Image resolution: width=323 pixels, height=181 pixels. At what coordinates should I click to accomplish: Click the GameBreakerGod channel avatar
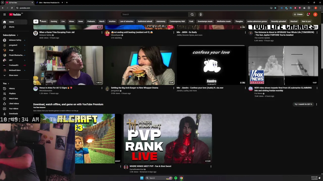pyautogui.click(x=126, y=167)
